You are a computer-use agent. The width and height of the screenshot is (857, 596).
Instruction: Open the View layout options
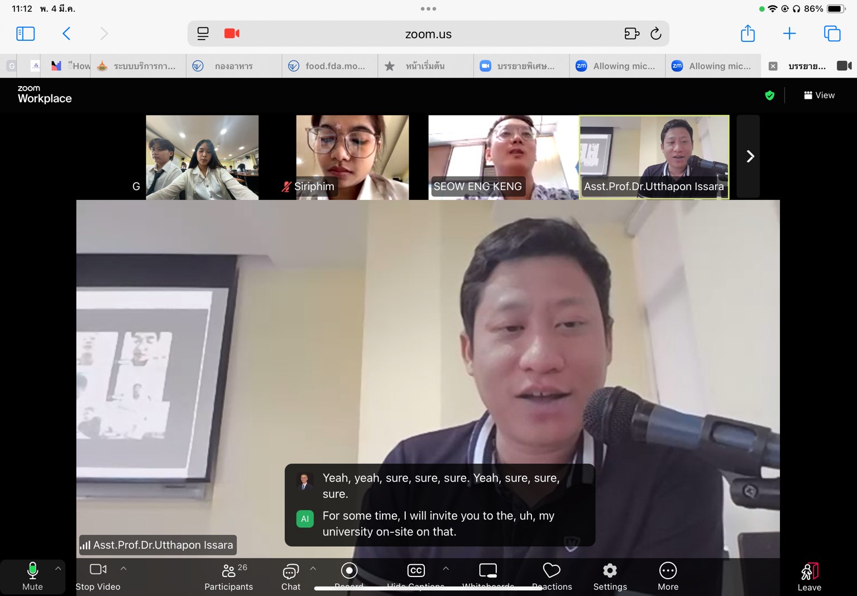[819, 96]
